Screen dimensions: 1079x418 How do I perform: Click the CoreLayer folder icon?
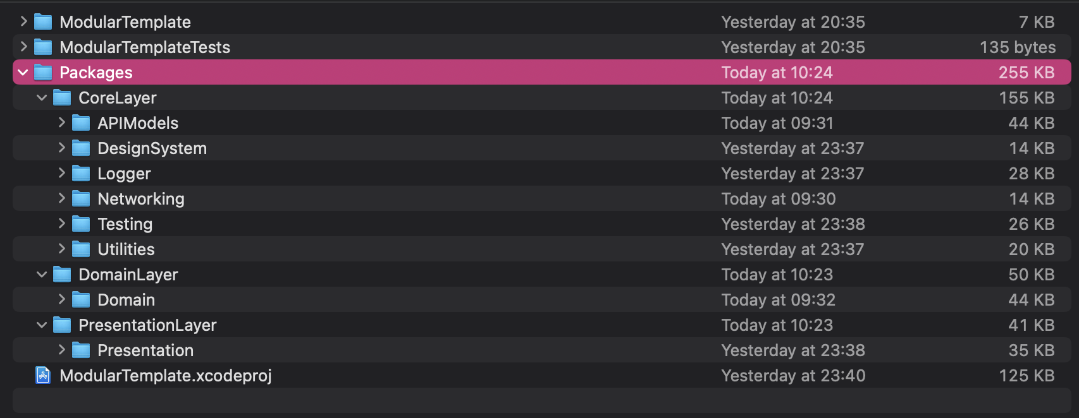62,98
